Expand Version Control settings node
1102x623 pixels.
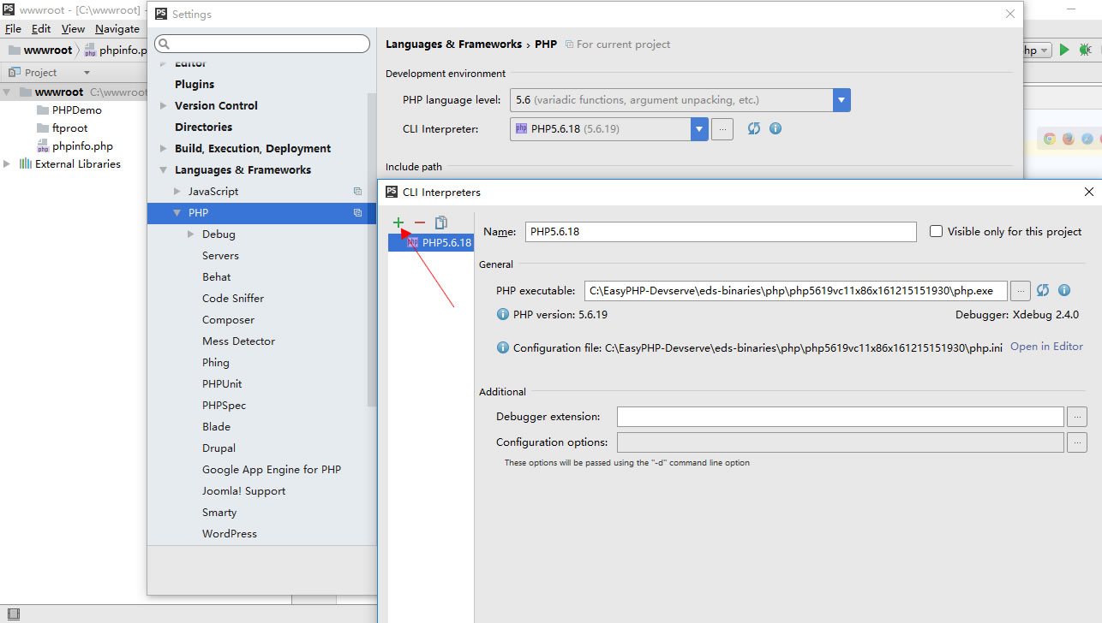click(164, 105)
